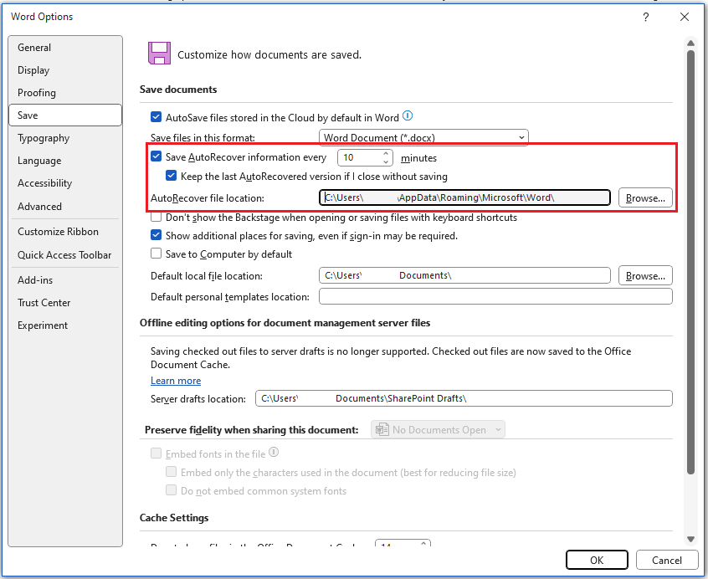Open the No Documents Open dropdown
The height and width of the screenshot is (579, 708).
[438, 429]
